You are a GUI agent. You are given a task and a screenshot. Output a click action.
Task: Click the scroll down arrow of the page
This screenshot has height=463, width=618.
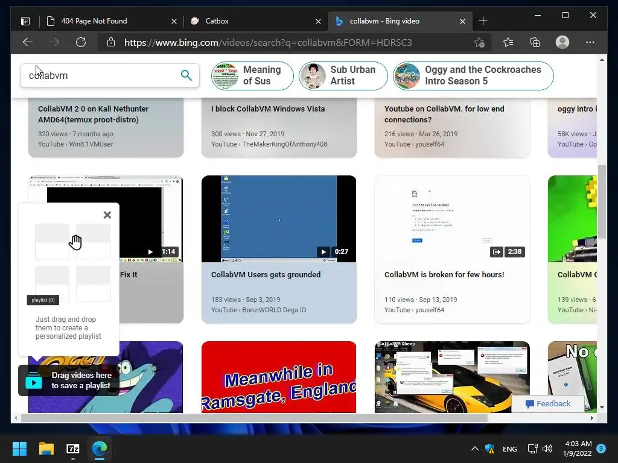(x=602, y=408)
